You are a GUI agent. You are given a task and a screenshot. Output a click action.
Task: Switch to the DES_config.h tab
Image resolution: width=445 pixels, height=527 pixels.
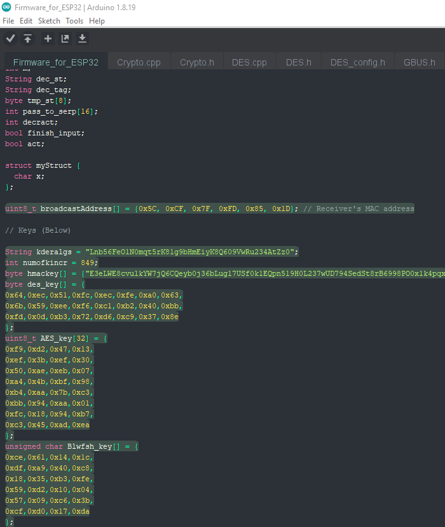(x=358, y=62)
